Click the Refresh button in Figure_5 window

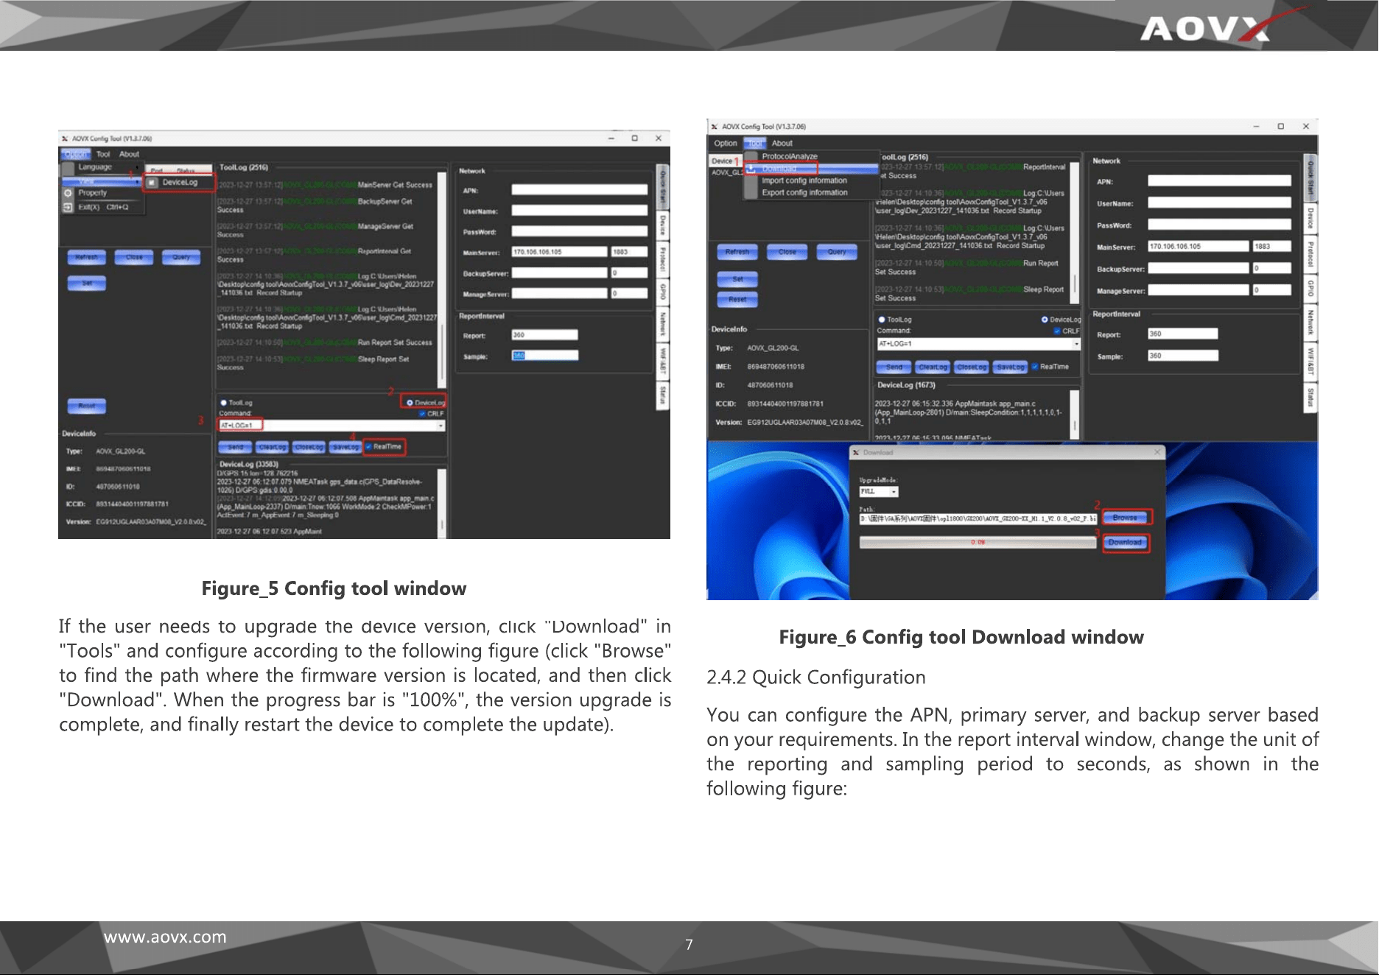click(87, 257)
